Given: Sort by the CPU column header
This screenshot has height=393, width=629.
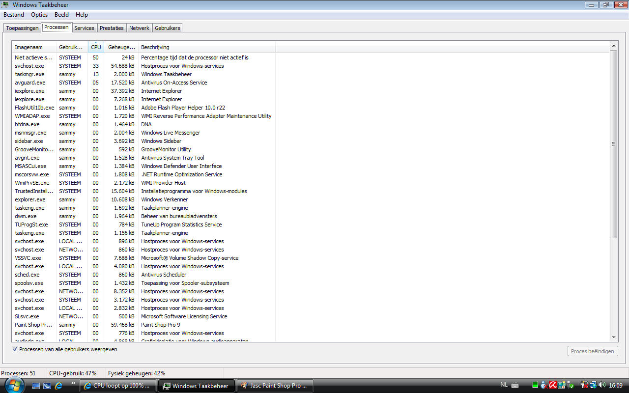Looking at the screenshot, I should [x=96, y=47].
